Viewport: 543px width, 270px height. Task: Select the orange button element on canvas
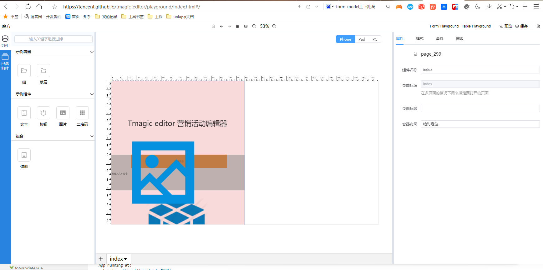pyautogui.click(x=211, y=161)
